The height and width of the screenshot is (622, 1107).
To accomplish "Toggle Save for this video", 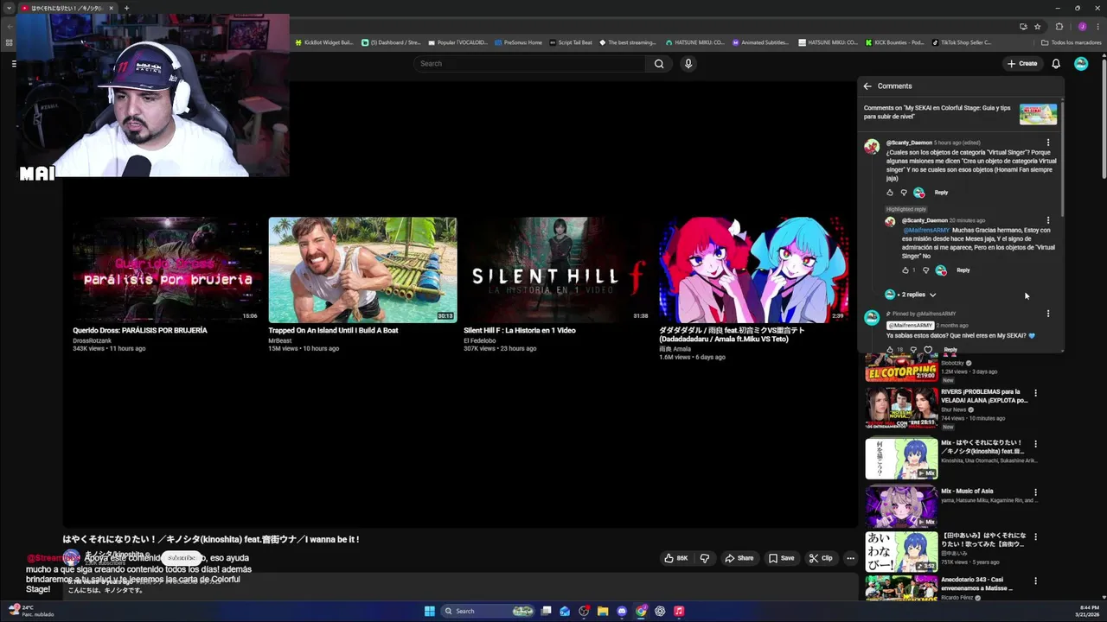I will coord(781,558).
